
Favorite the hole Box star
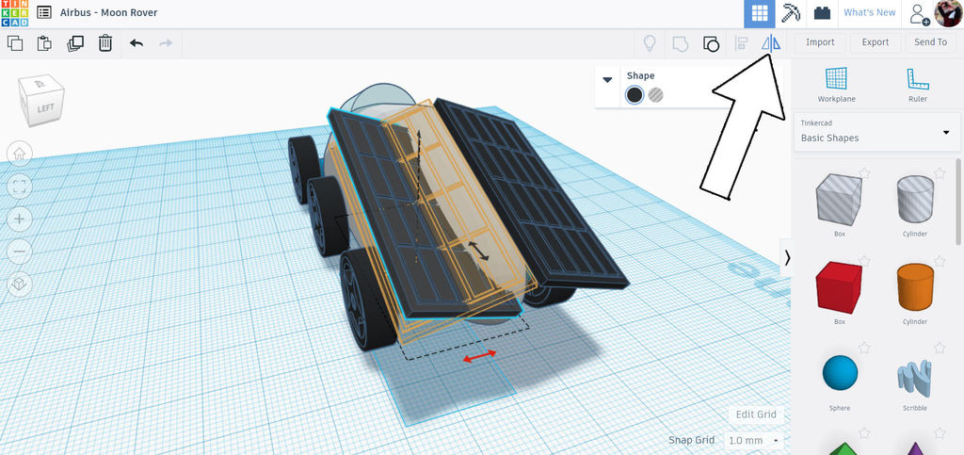pyautogui.click(x=864, y=172)
